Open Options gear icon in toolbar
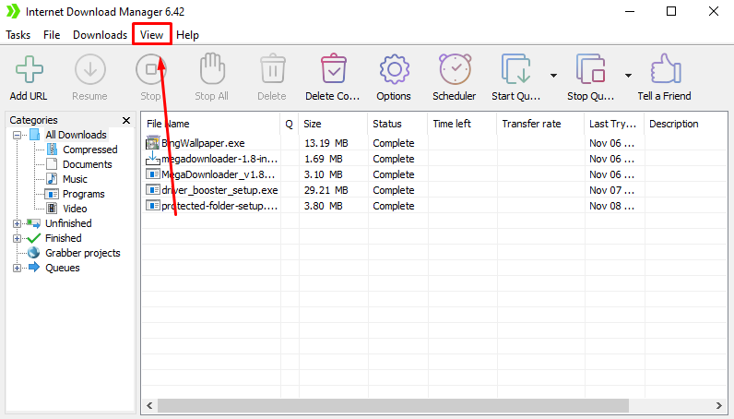 [x=394, y=70]
